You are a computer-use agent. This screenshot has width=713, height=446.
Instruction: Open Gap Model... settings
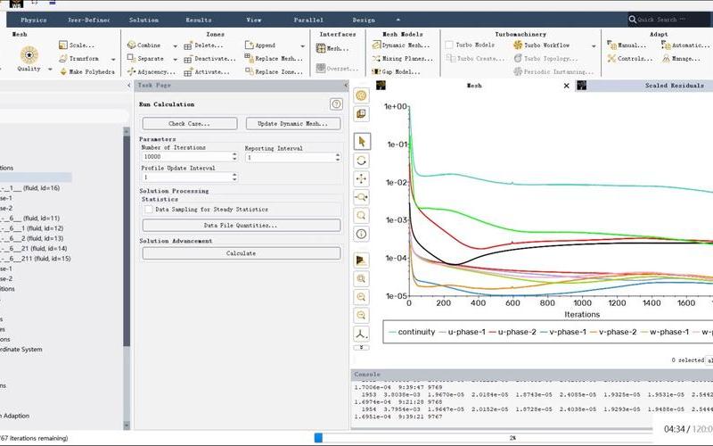[396, 71]
